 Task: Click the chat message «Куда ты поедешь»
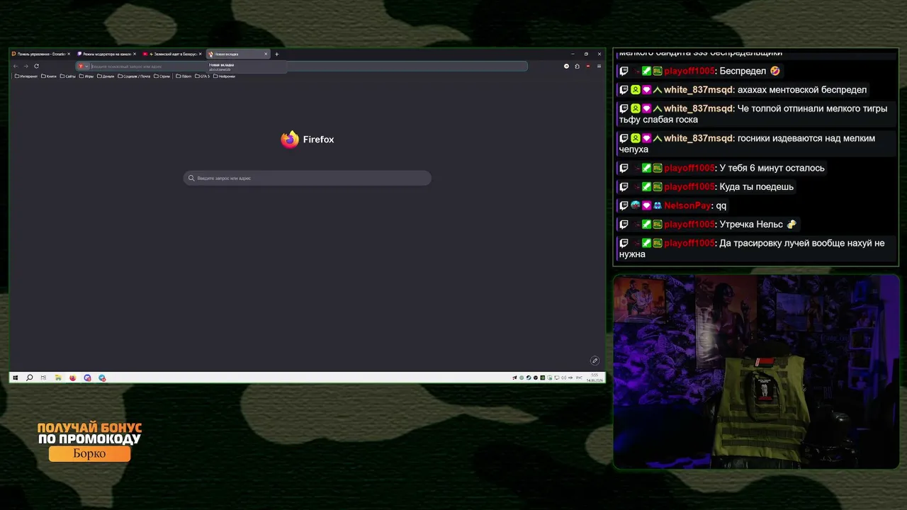(x=756, y=187)
